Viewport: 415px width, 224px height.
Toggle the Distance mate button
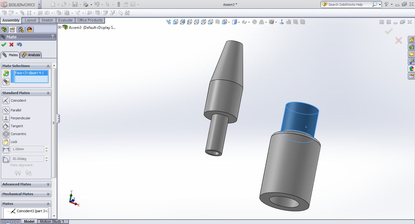click(6, 149)
